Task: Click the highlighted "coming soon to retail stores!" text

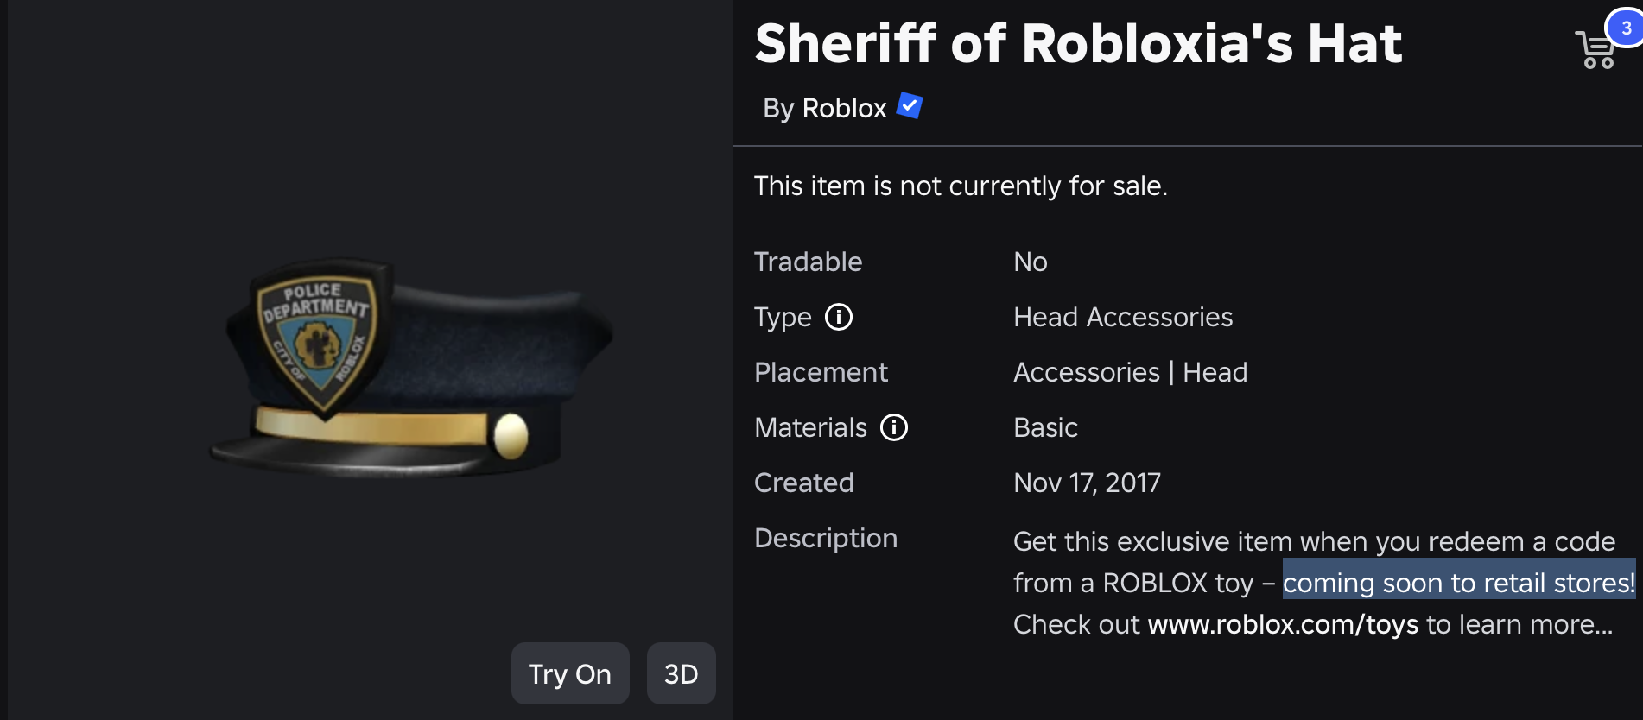Action: [1458, 583]
